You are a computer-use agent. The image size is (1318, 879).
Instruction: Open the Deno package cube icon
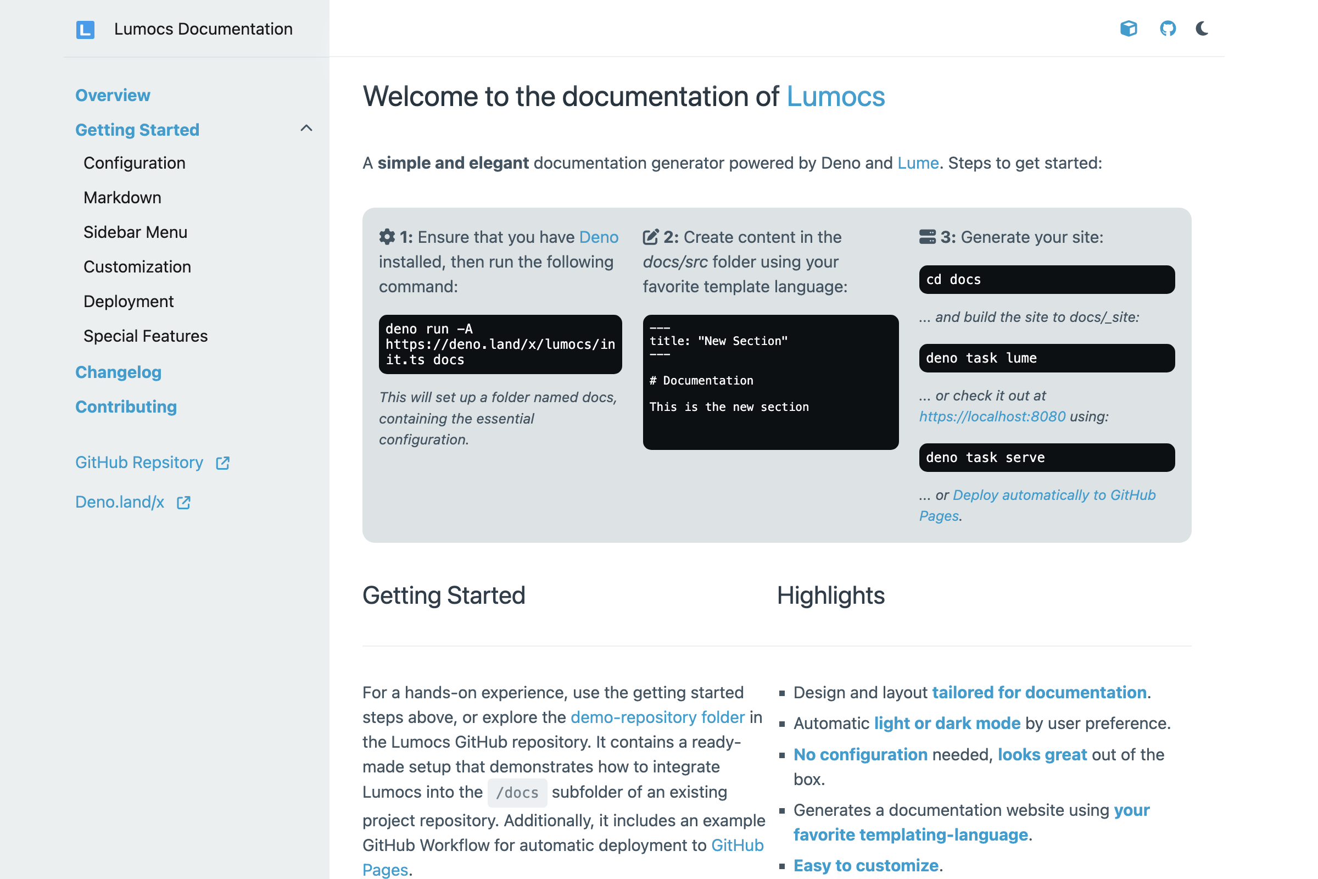pos(1128,29)
